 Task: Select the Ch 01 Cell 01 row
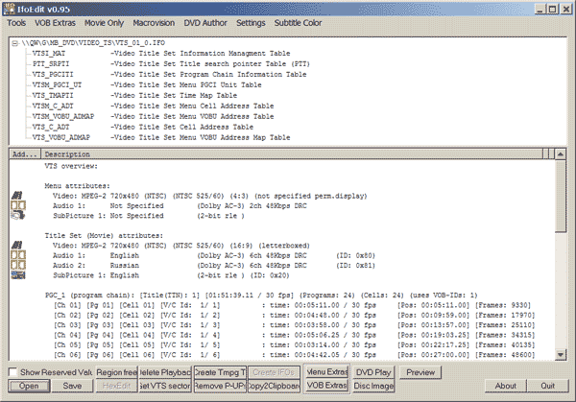(293, 305)
